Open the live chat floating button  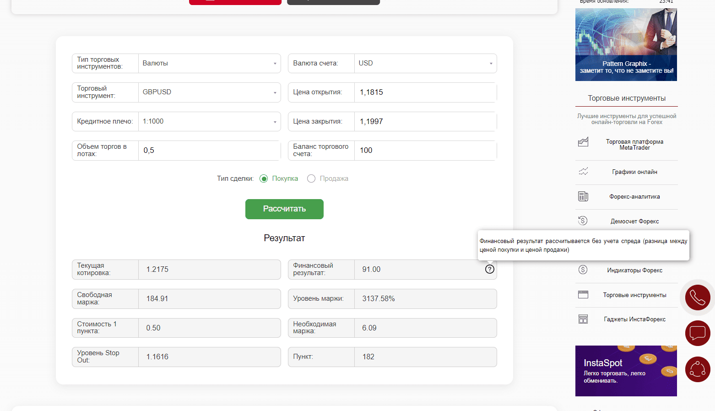coord(698,333)
